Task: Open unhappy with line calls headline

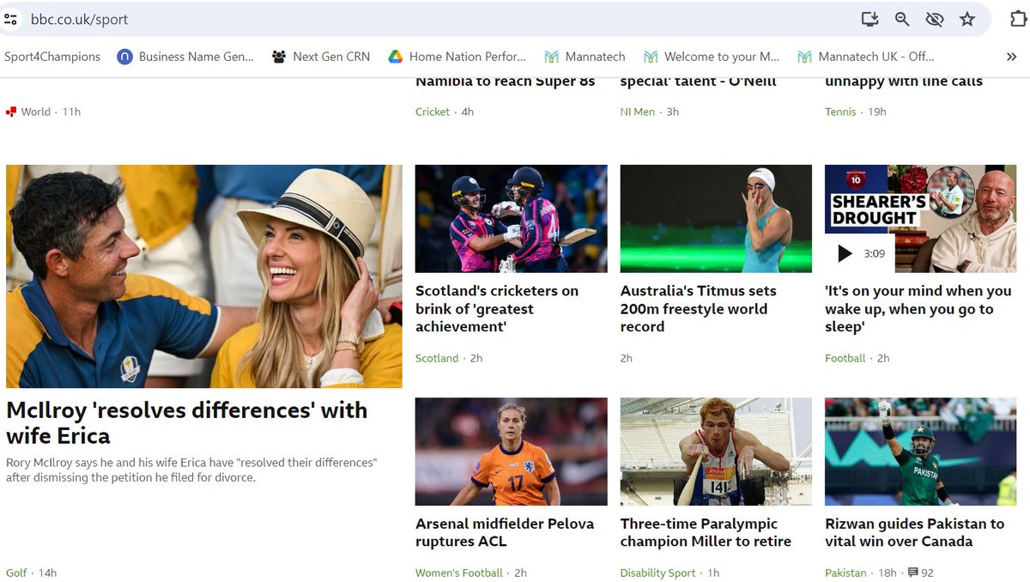Action: [x=904, y=82]
